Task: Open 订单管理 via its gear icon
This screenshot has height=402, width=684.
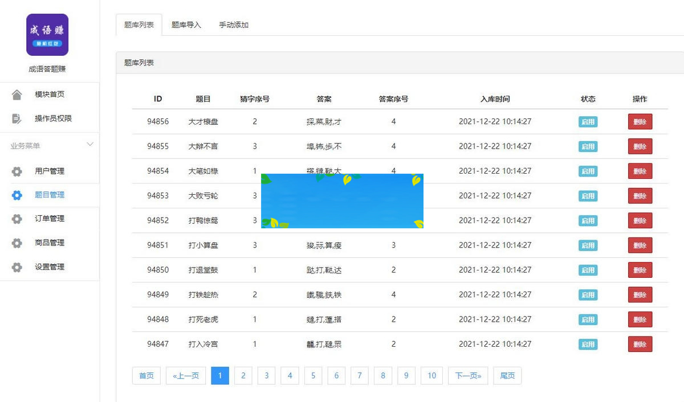Action: click(x=17, y=219)
